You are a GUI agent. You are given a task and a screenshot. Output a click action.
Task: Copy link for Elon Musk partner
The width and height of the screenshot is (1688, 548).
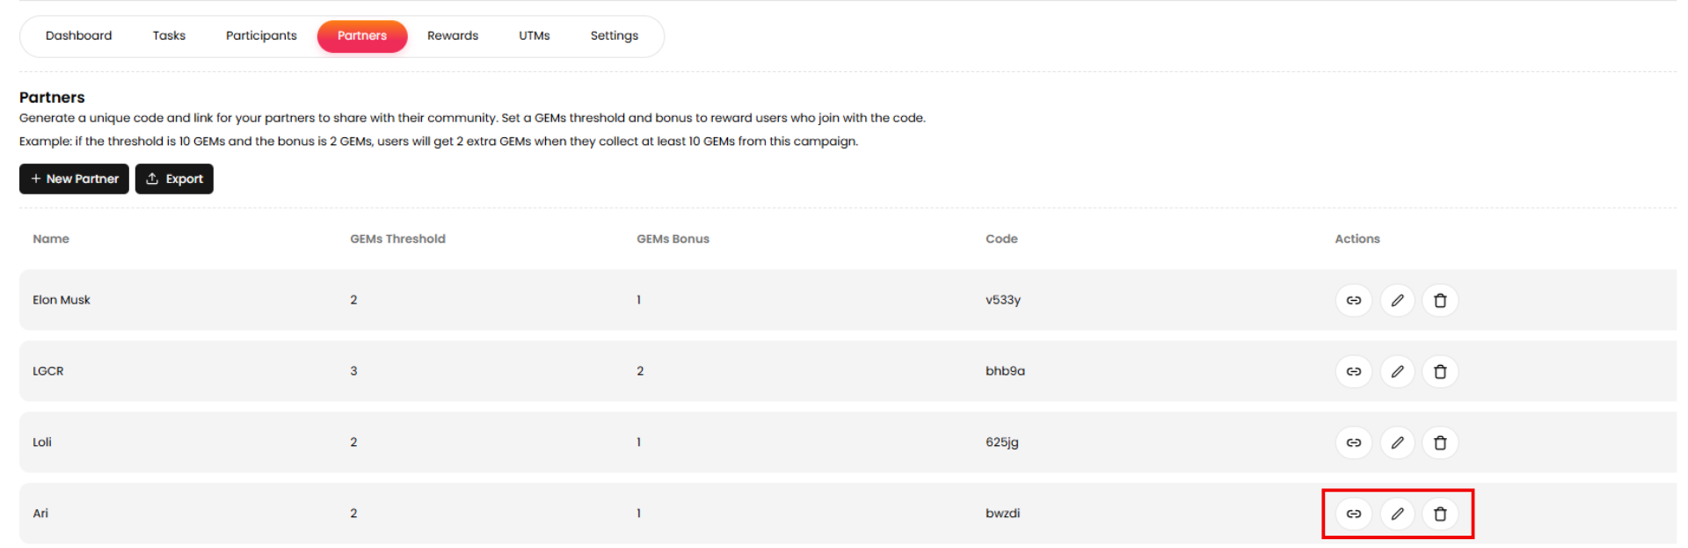click(x=1353, y=301)
